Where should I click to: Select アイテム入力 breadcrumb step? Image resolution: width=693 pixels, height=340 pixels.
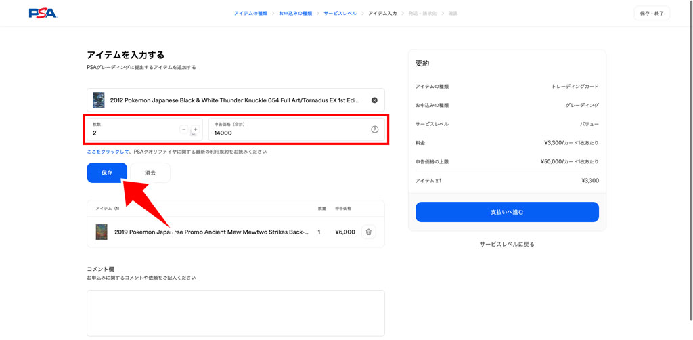pos(382,14)
